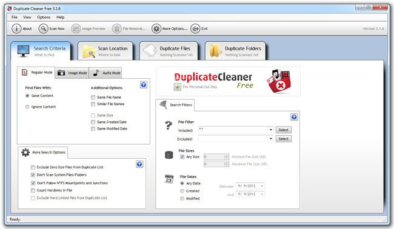Viewport: 394px width, 229px height.
Task: Click the Ready status bar text
Action: (15, 219)
